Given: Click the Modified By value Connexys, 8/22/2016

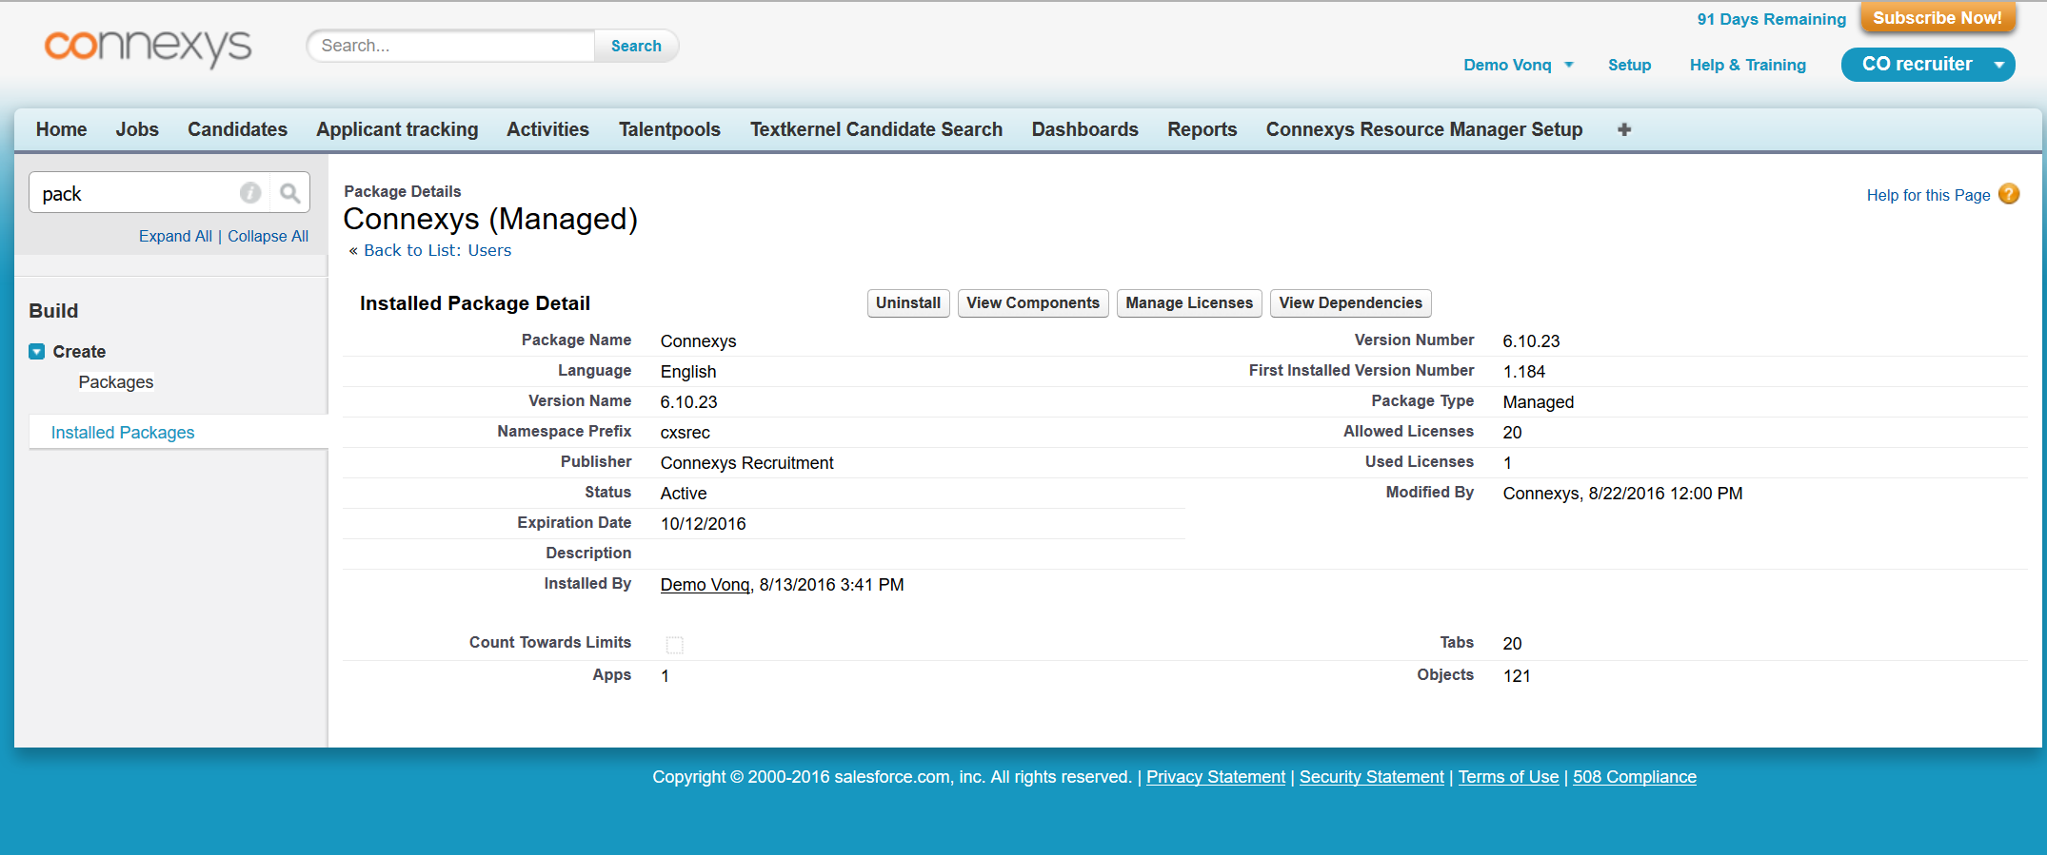Looking at the screenshot, I should pyautogui.click(x=1622, y=494).
